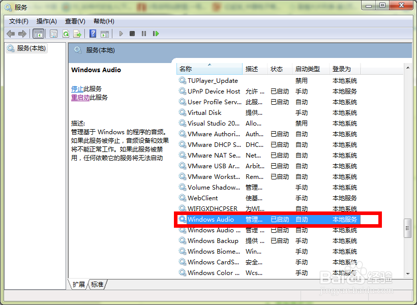Click the scrollbar up arrow in the services list
Screen dimensions: 417x305
(408, 68)
